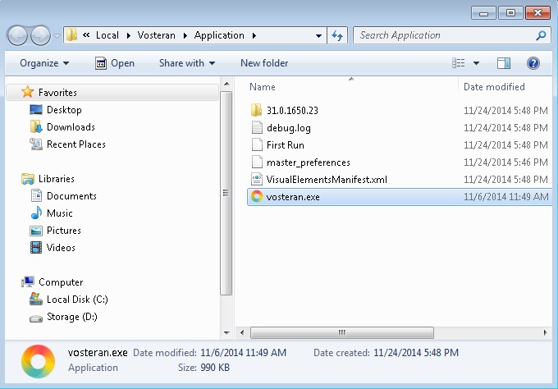Open Music library
558x389 pixels.
(x=59, y=213)
